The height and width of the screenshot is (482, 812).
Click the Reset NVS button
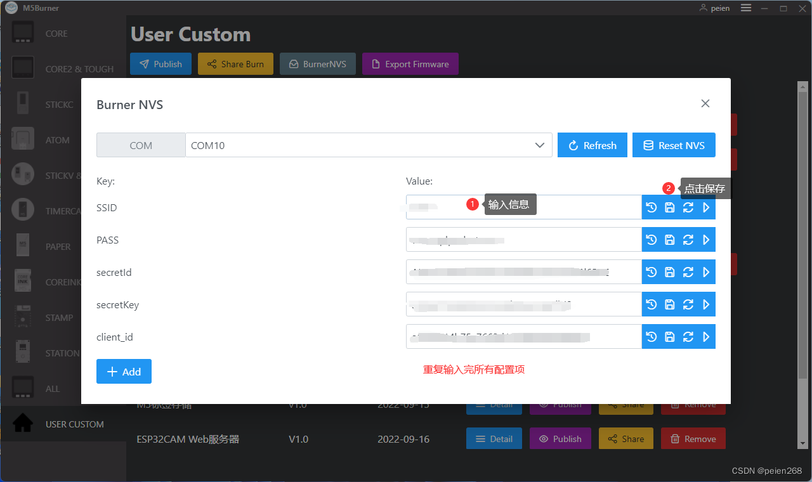[x=674, y=145]
